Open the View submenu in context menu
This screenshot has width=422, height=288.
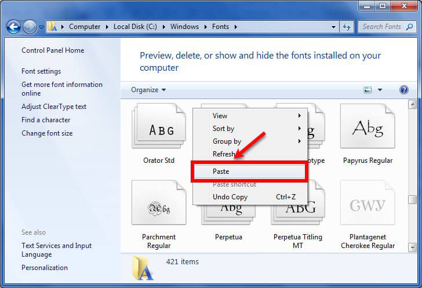click(x=250, y=116)
